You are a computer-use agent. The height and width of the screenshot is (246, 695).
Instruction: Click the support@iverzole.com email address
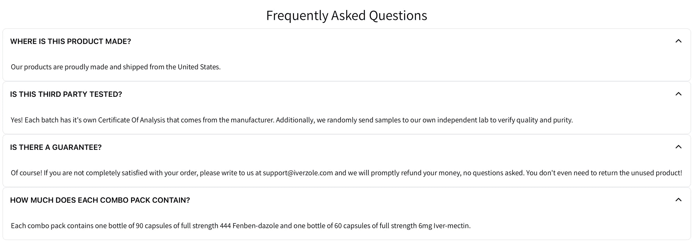(x=298, y=173)
